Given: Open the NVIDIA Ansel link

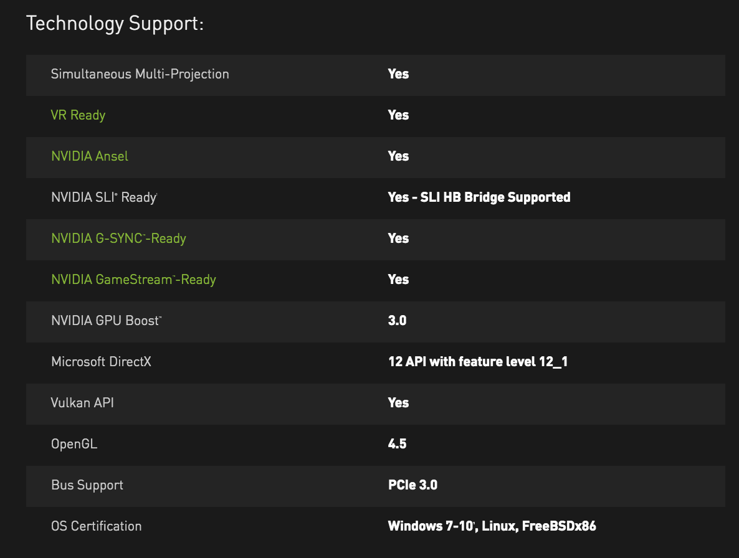Looking at the screenshot, I should click(x=90, y=156).
